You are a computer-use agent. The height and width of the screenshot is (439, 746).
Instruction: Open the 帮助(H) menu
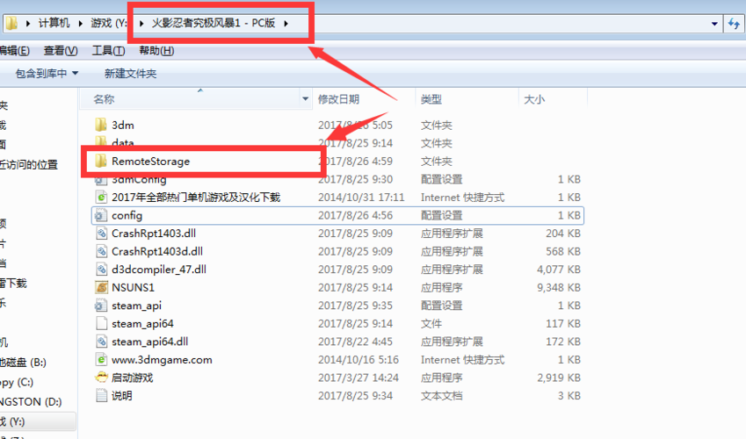pyautogui.click(x=156, y=51)
